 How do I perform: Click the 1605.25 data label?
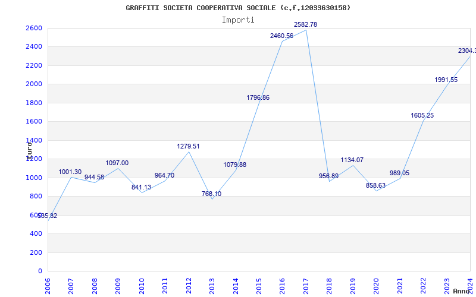(x=422, y=115)
